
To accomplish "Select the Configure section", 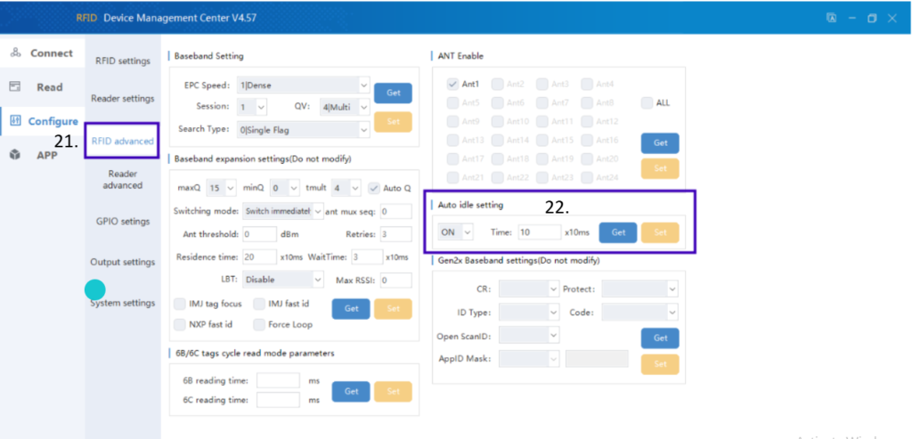I will [x=42, y=121].
